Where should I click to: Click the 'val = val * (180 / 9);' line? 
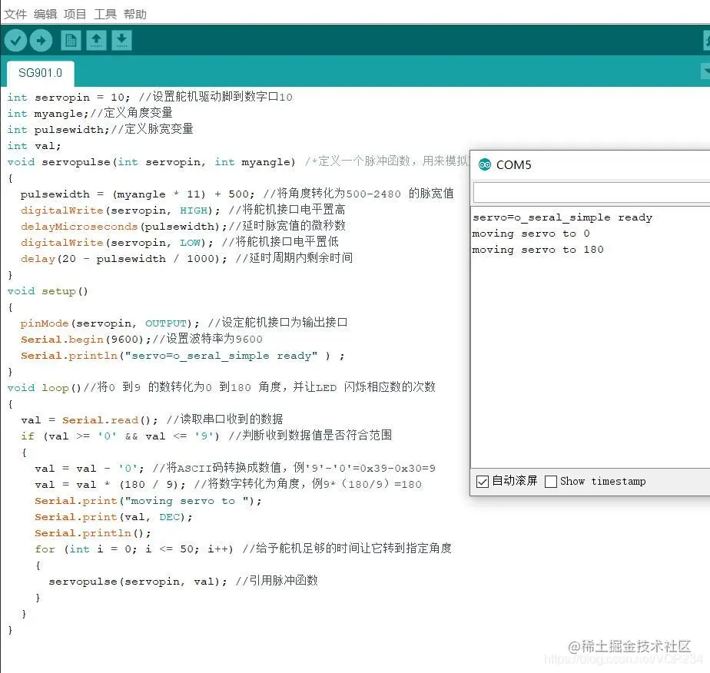[228, 484]
